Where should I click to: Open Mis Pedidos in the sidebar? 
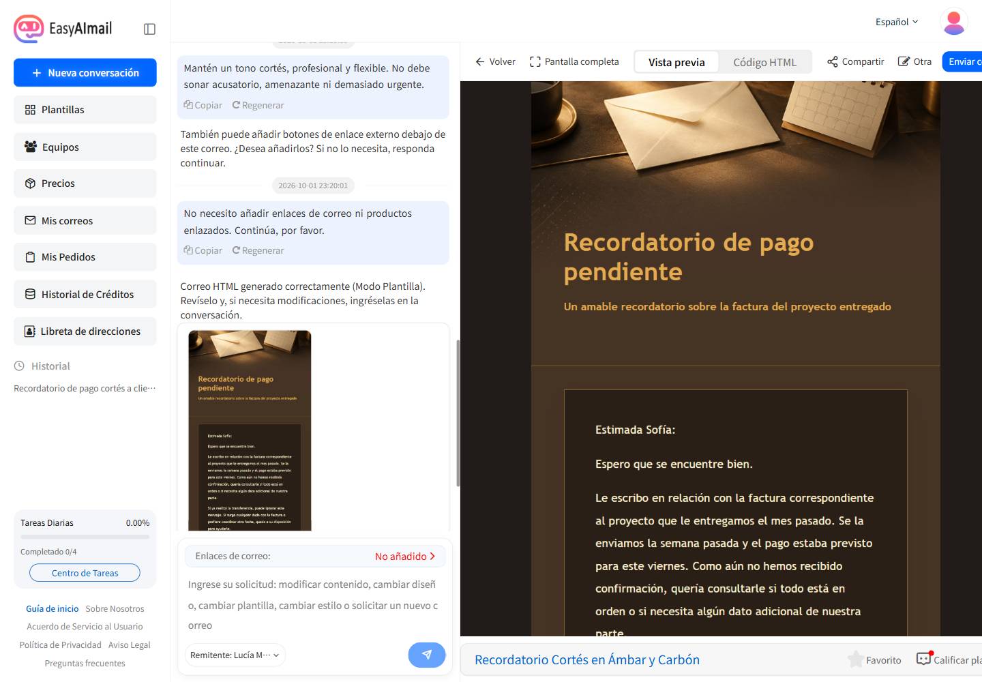click(85, 257)
